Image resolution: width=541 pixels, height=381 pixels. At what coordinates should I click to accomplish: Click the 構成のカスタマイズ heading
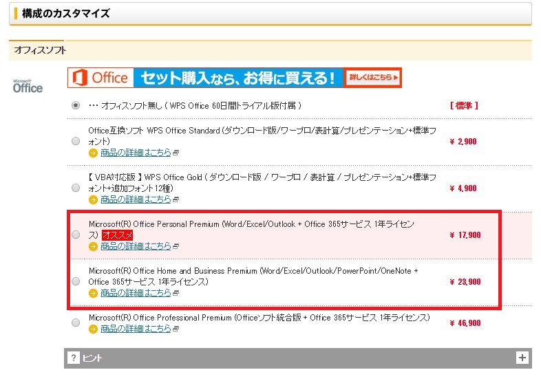pos(65,14)
